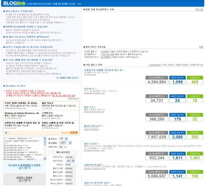Viewport: 205px width, 186px height.
Task: Select the recent 7 days link on chart
Action: (x=199, y=10)
